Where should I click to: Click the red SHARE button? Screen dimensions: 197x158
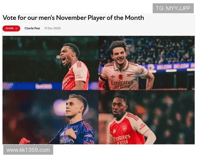pos(11,28)
